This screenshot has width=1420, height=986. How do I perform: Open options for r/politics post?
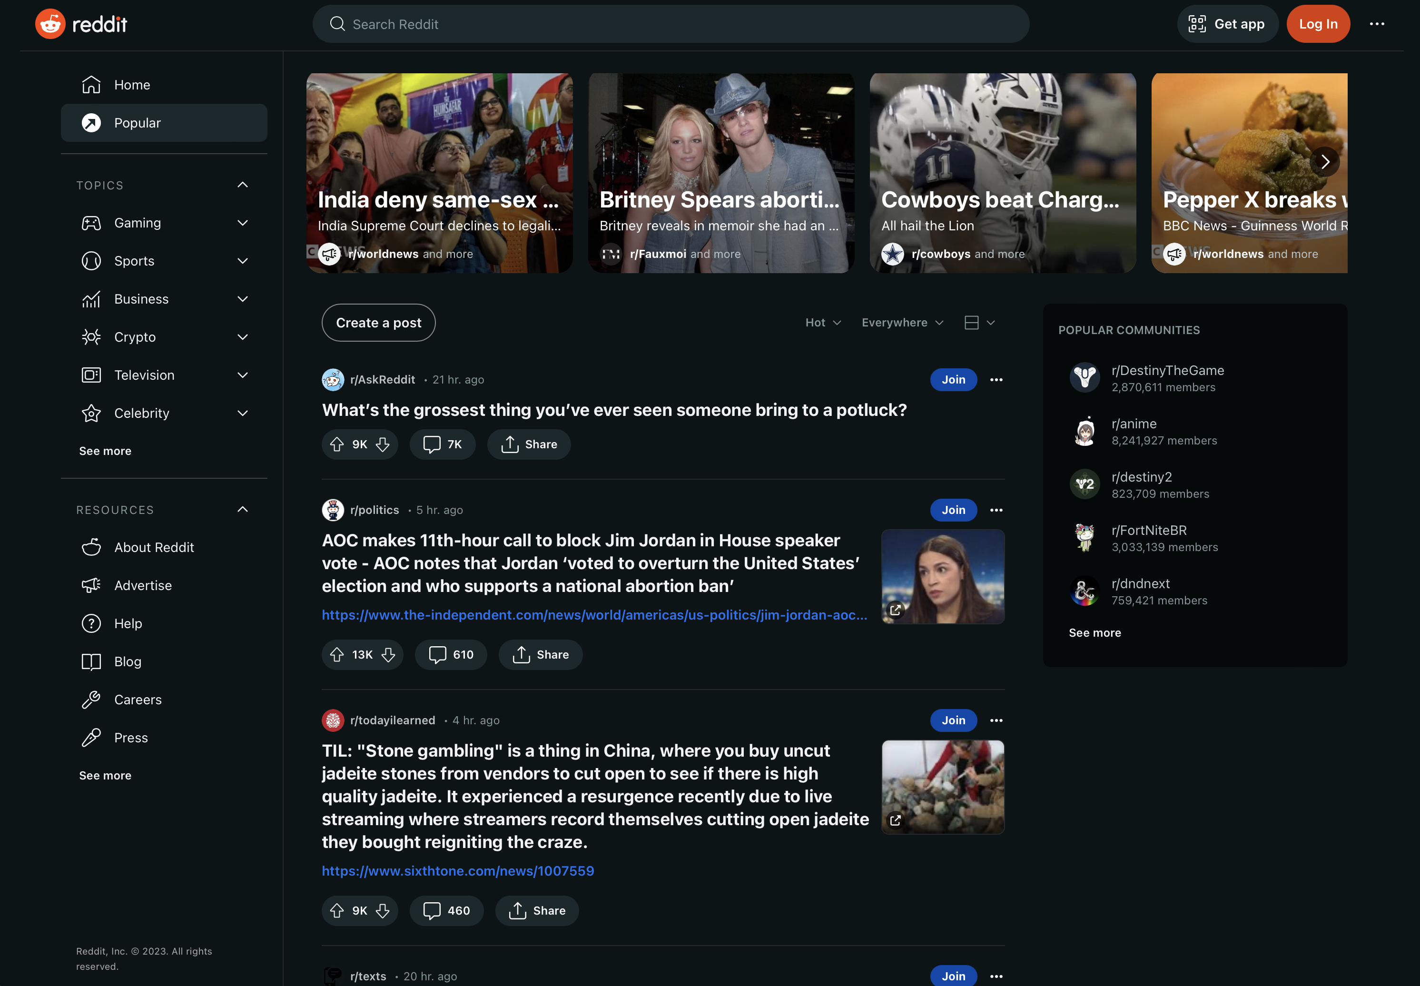[996, 510]
